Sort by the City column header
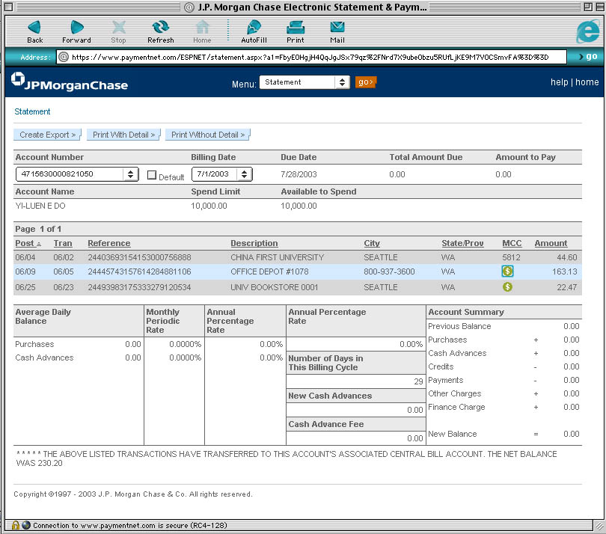The width and height of the screenshot is (606, 534). 372,243
